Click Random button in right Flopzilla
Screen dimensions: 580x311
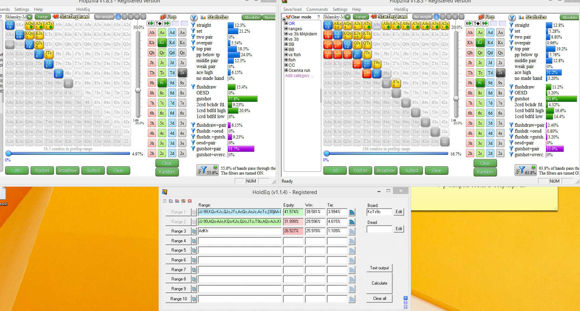[x=485, y=172]
